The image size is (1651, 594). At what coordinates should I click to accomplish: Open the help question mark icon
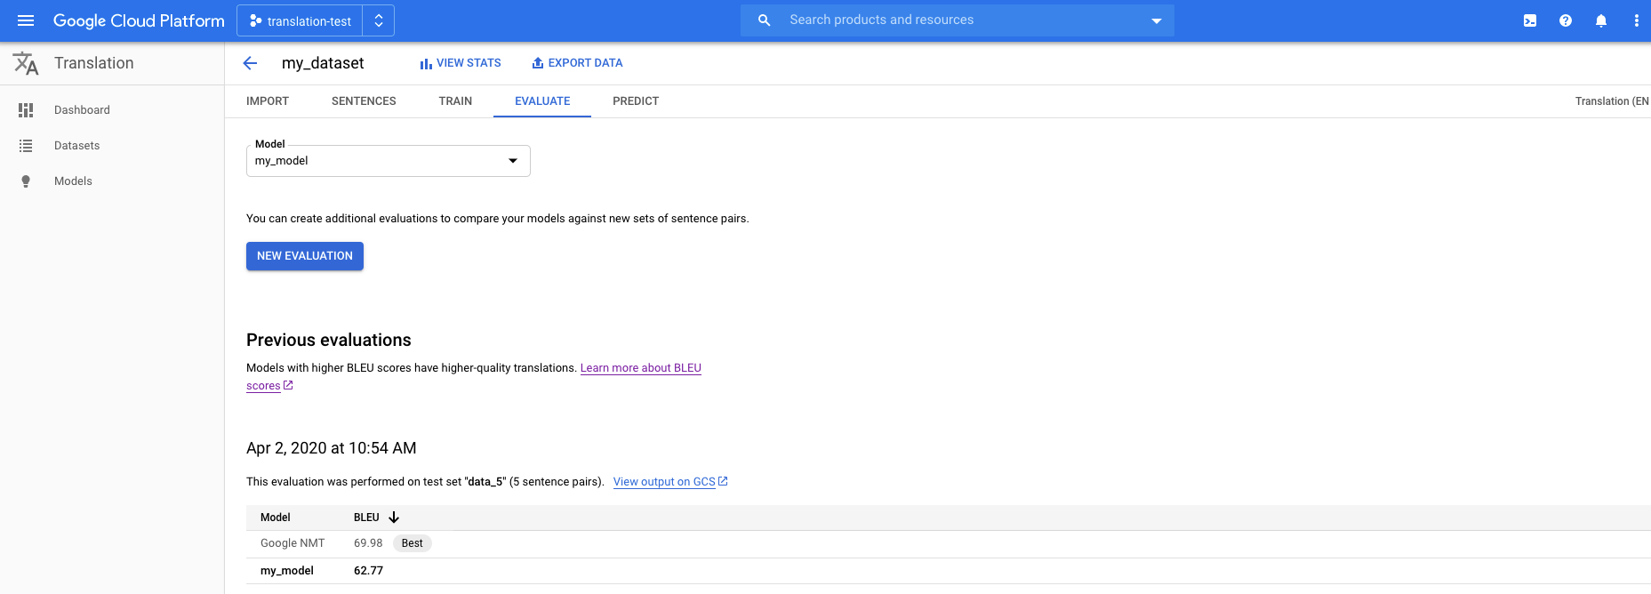pos(1566,20)
